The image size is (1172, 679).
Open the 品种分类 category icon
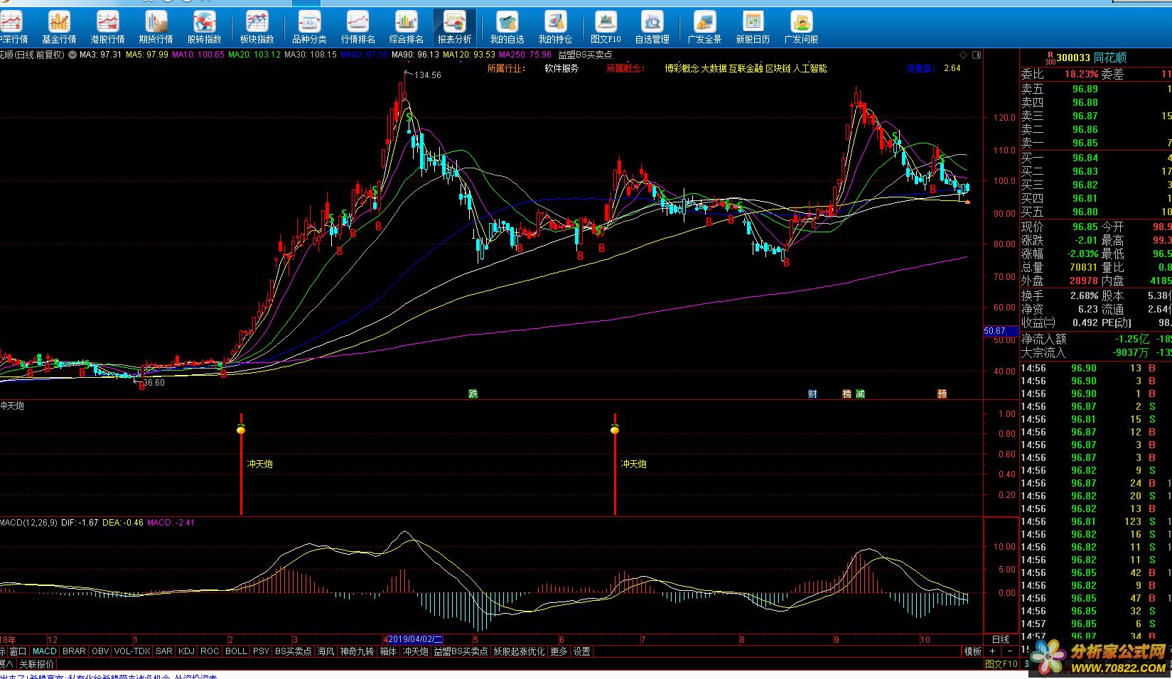[x=309, y=28]
